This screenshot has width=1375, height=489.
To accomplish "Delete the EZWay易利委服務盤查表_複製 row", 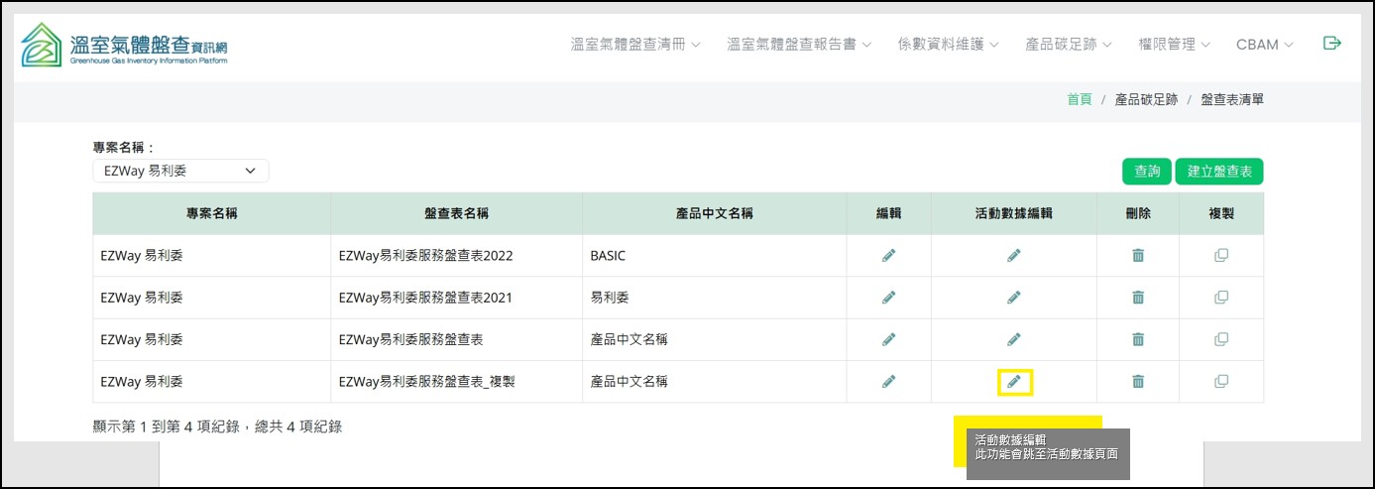I will tap(1138, 382).
